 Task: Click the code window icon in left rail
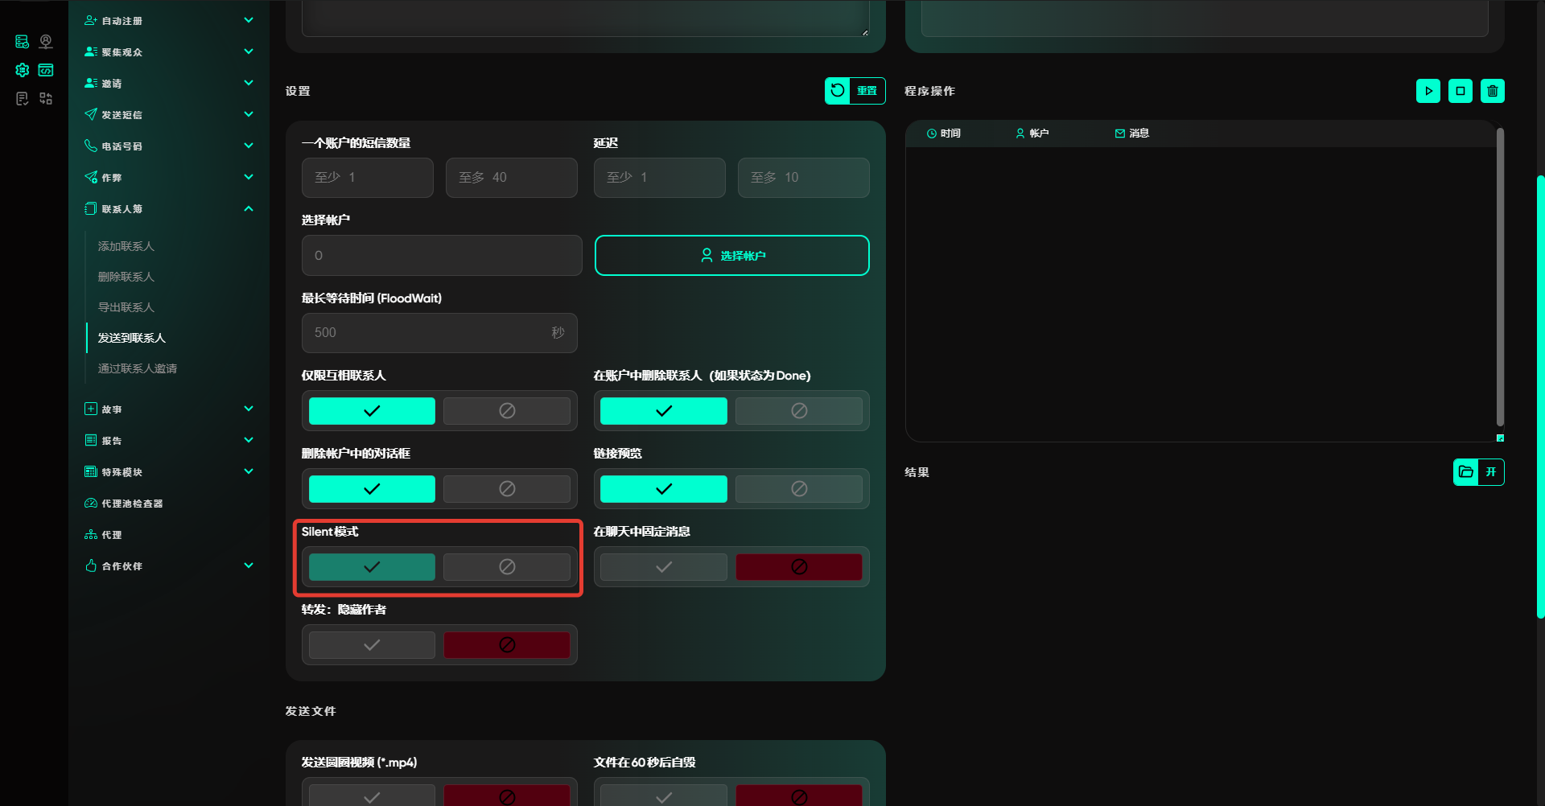coord(46,70)
